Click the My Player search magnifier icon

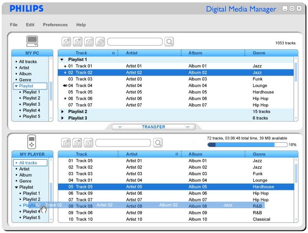tap(158, 143)
